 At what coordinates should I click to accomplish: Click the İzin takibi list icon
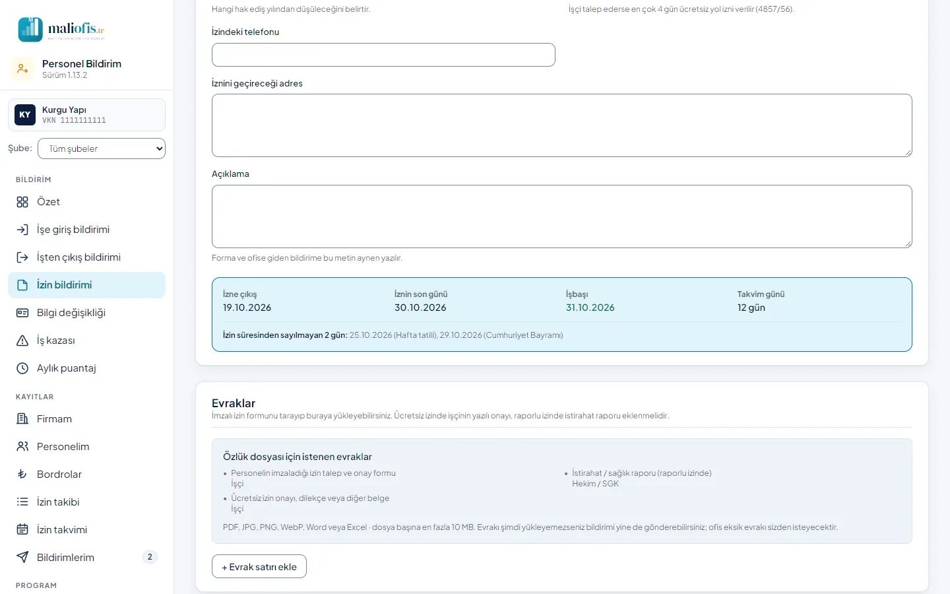pos(22,502)
